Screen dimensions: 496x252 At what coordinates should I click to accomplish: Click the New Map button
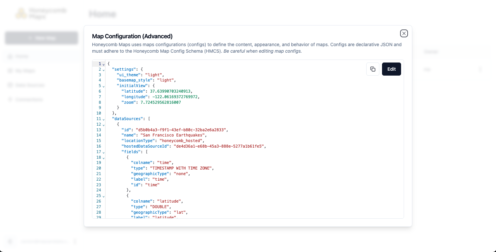(41, 38)
